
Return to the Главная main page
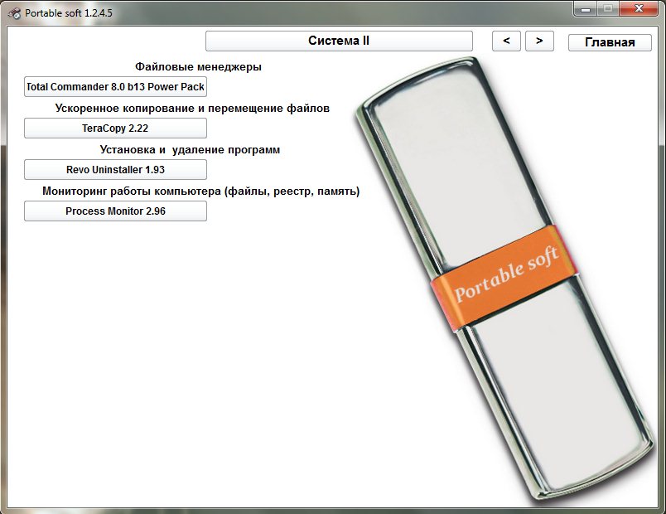point(610,42)
